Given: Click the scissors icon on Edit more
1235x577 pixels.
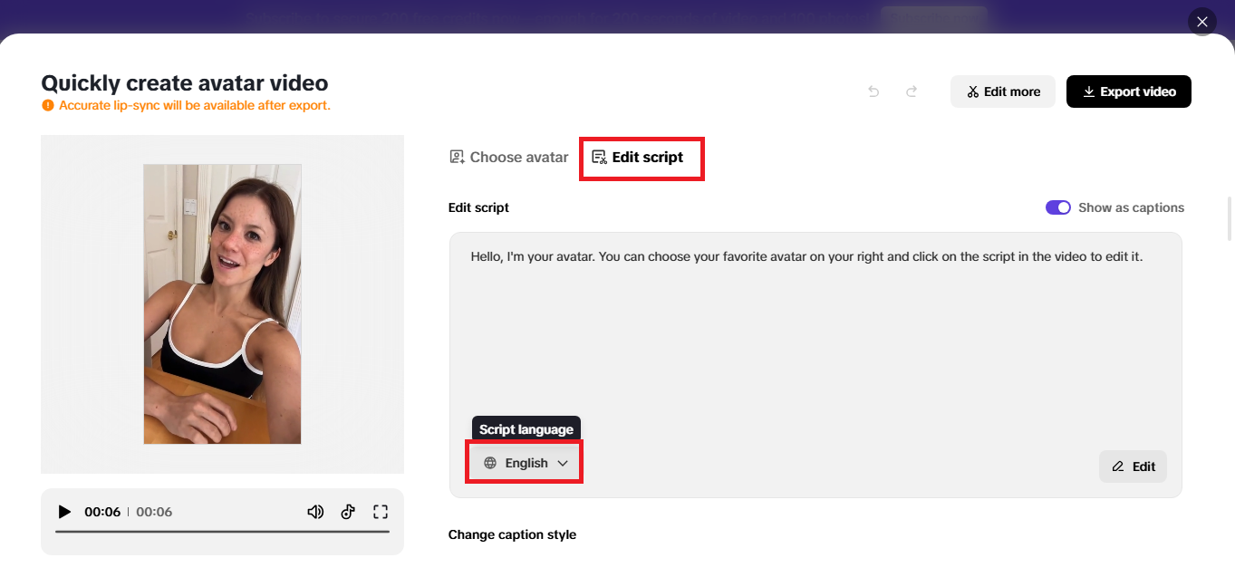Looking at the screenshot, I should (972, 91).
